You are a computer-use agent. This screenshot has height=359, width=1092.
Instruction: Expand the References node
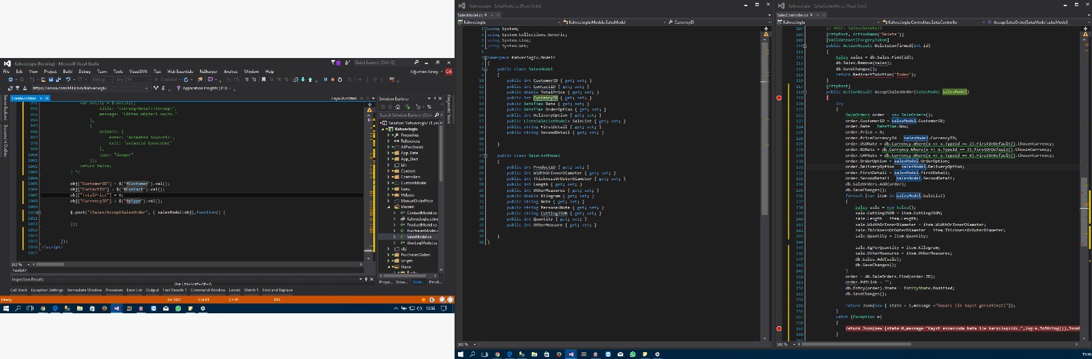pyautogui.click(x=388, y=141)
